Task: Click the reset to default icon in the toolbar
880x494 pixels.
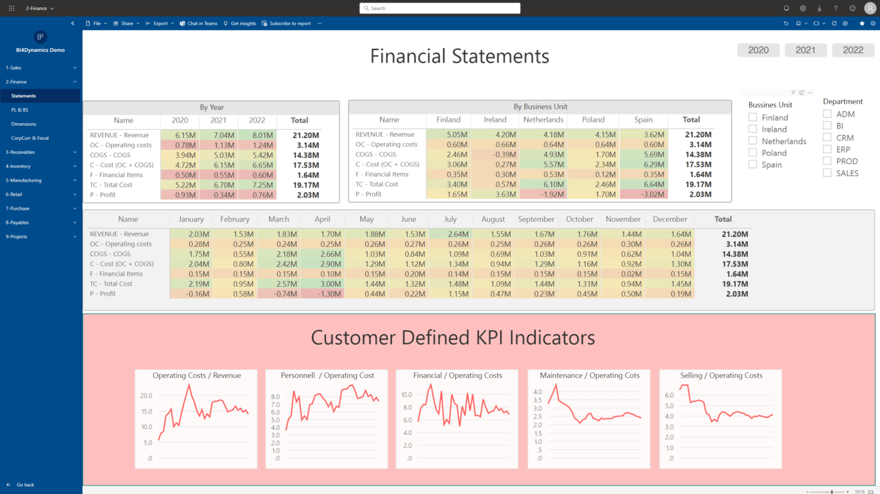Action: click(786, 23)
